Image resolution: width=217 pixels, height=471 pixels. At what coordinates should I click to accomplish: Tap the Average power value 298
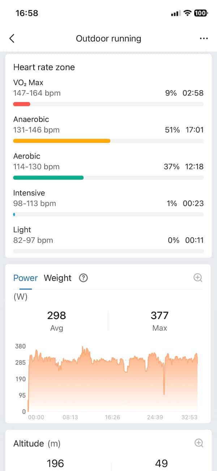56,315
